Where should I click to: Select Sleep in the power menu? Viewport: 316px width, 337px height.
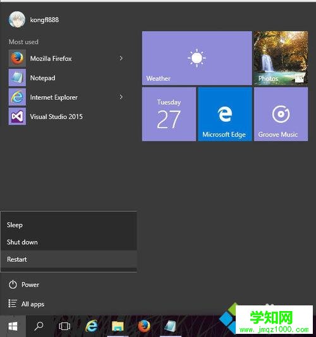coord(69,225)
